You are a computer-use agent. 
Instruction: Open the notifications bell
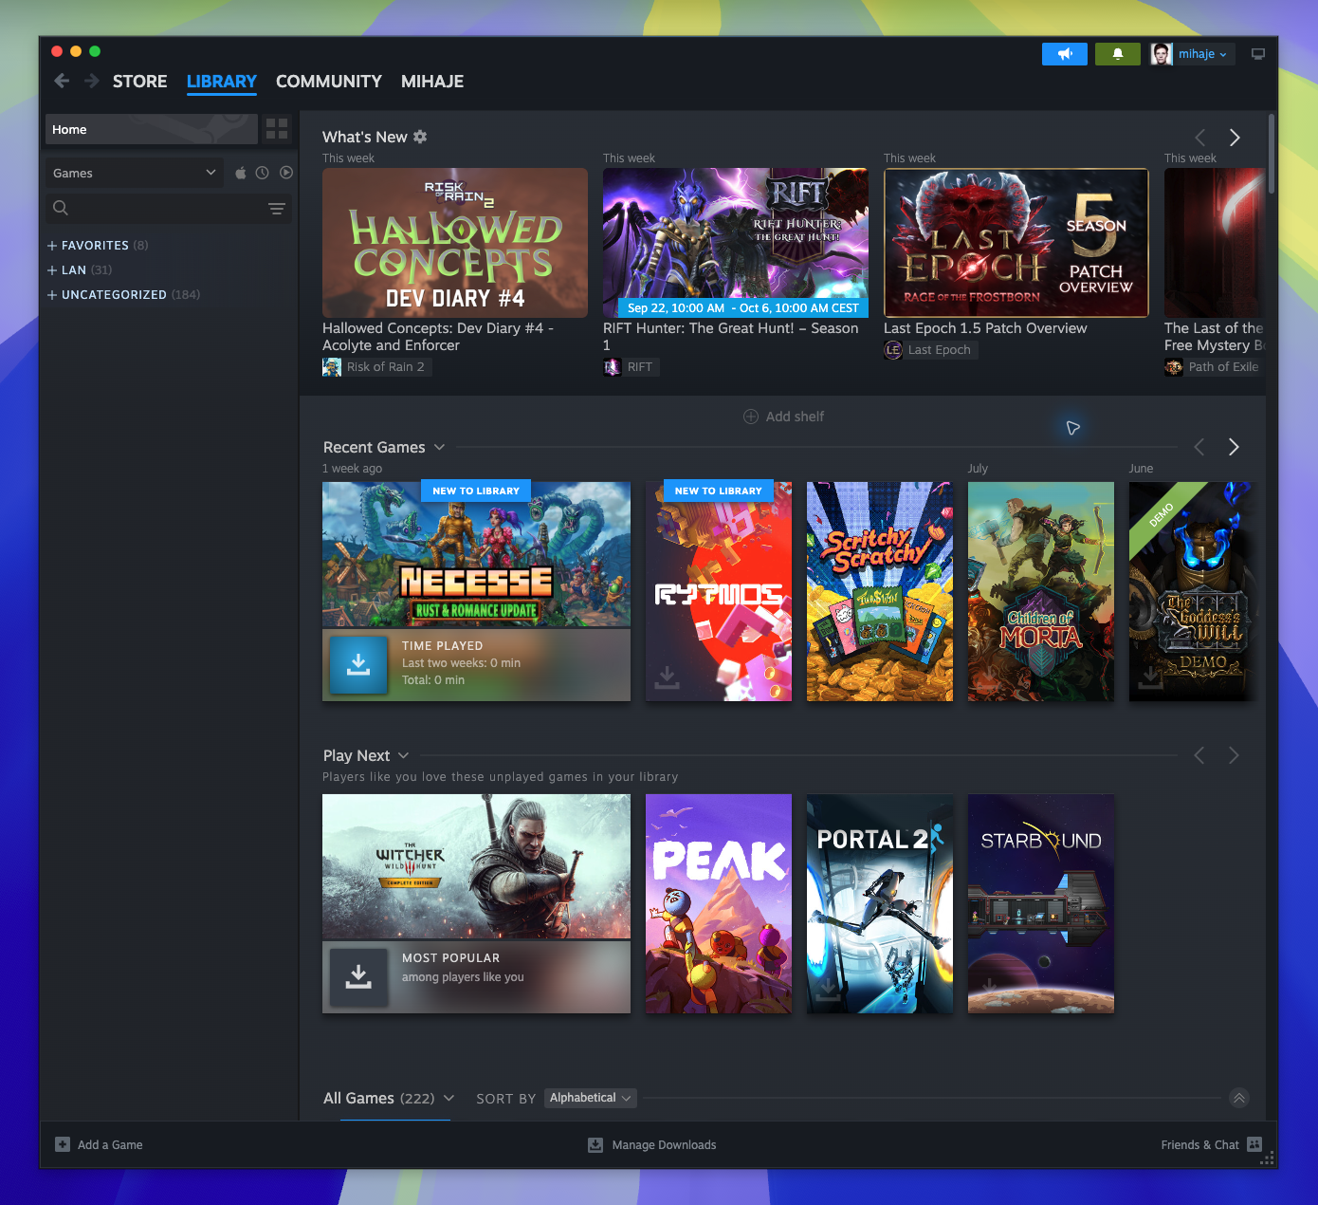click(1118, 54)
